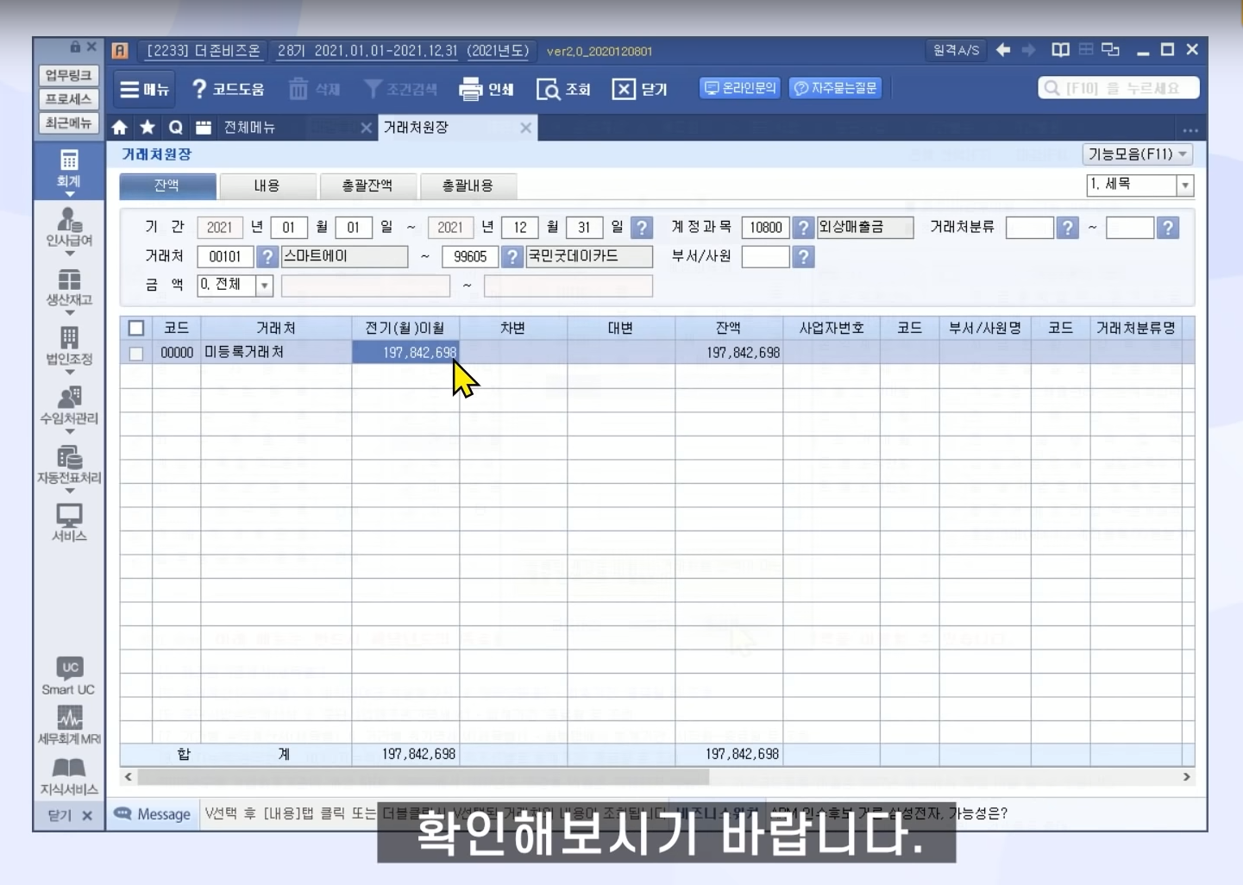
Task: Click the 계정과목 code field 10800
Action: coord(765,228)
